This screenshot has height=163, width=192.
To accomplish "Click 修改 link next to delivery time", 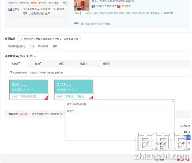I will (x=65, y=3).
